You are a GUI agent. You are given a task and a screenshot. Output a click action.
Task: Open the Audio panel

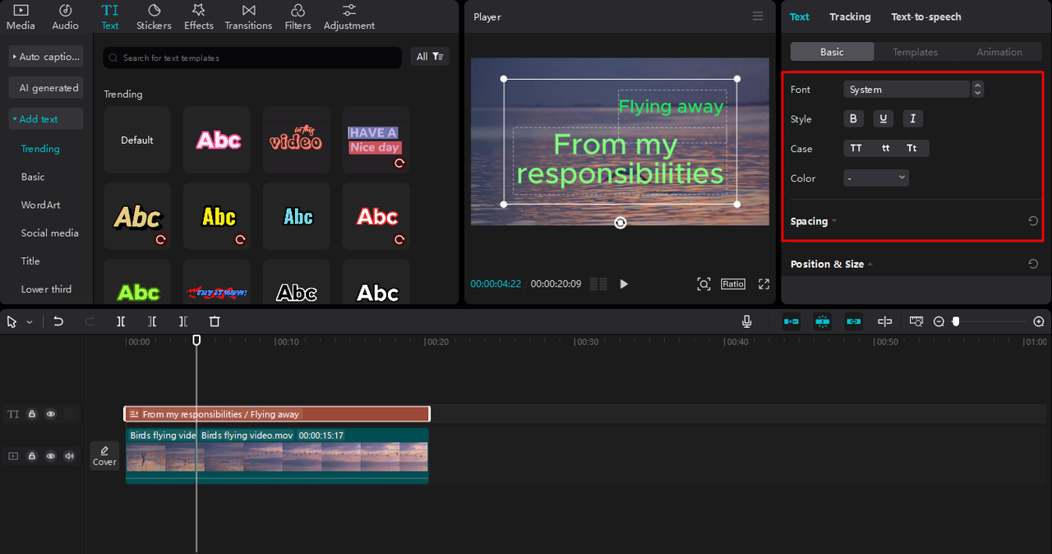(x=66, y=16)
